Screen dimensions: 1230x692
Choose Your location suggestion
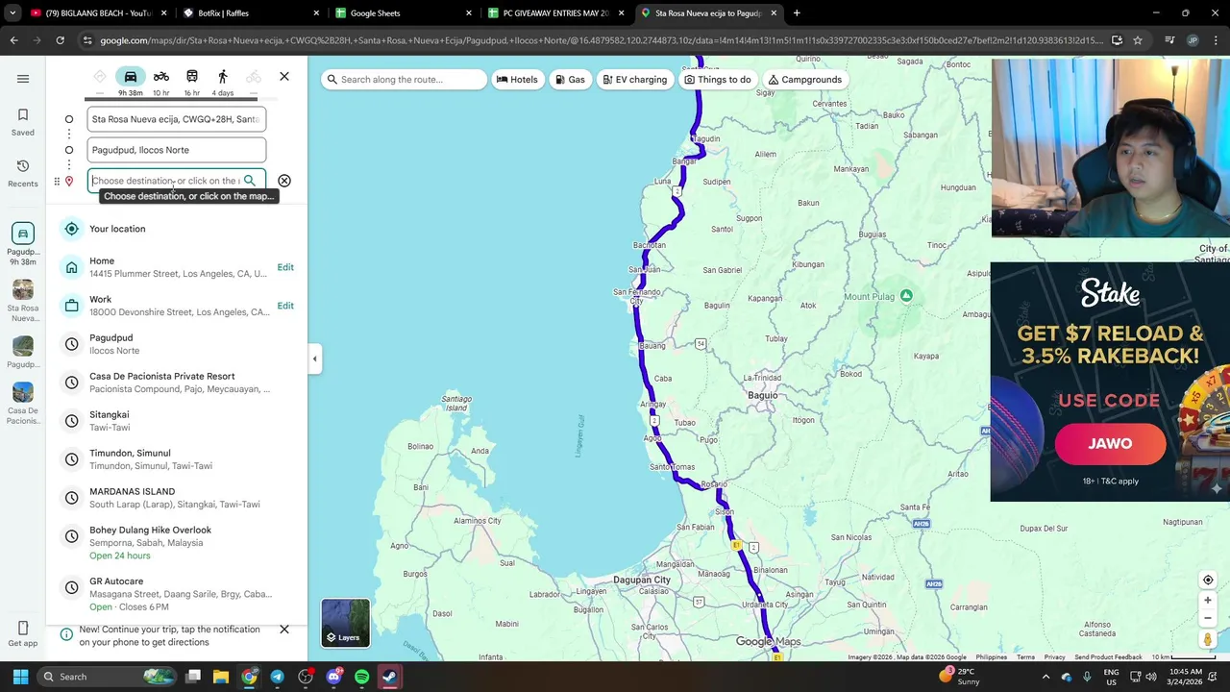(x=177, y=229)
